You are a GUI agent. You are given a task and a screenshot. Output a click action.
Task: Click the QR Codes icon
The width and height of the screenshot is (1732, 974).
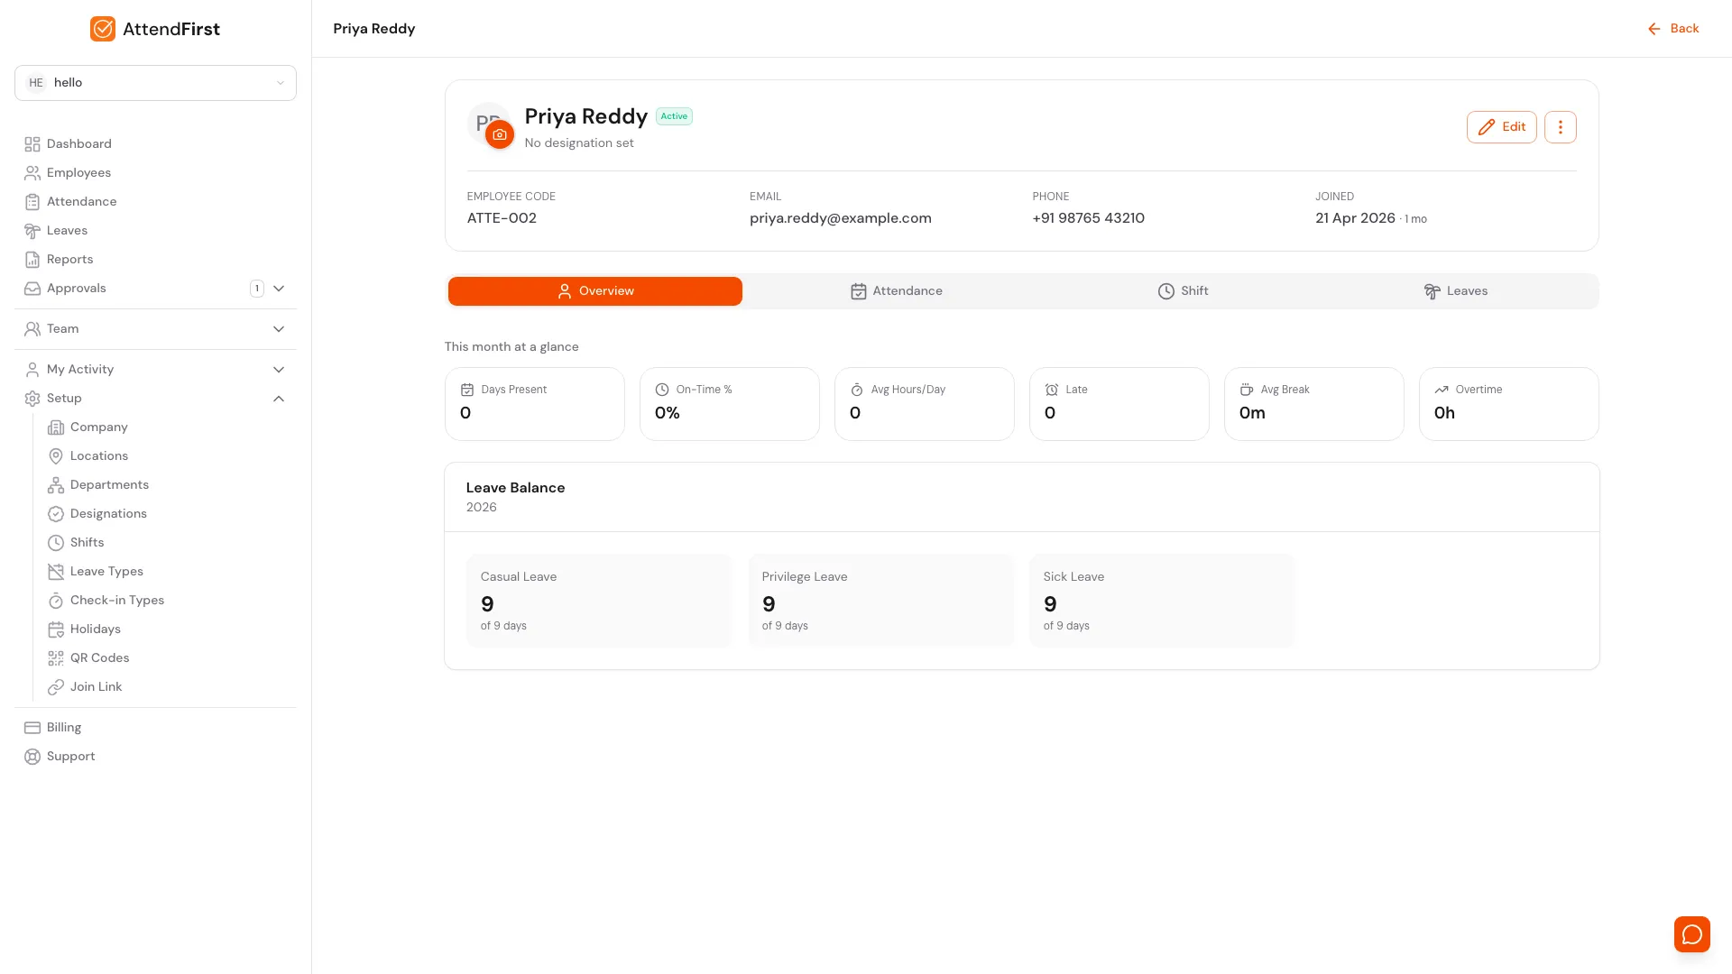(56, 658)
